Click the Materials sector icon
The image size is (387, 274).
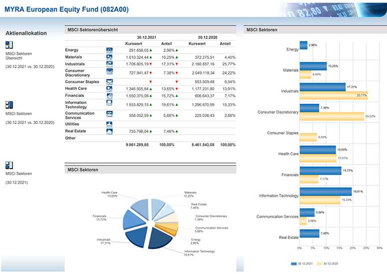109,57
